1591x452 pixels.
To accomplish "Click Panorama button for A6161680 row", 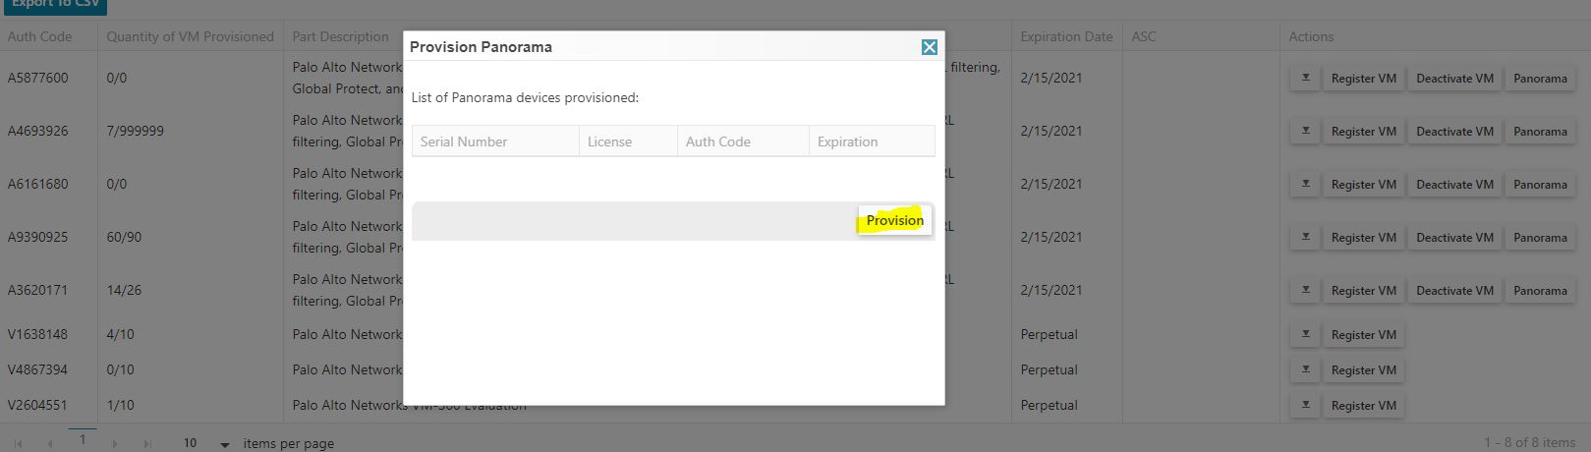I will click(1540, 185).
